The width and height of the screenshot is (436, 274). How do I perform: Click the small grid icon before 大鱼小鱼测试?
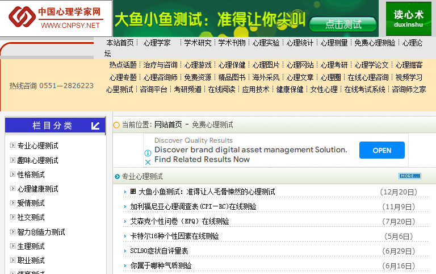pos(133,192)
